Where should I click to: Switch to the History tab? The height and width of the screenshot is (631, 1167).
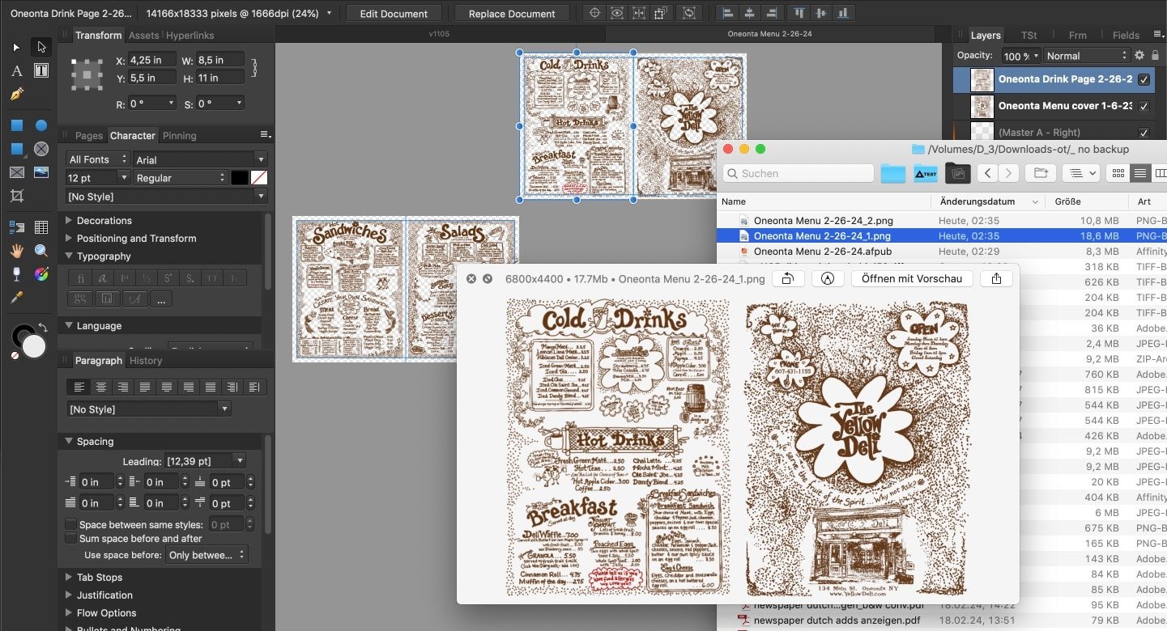pyautogui.click(x=146, y=361)
